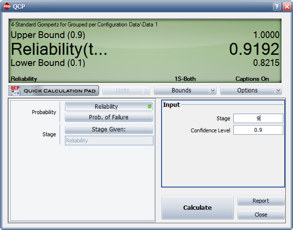This screenshot has width=293, height=230.
Task: Click the Close button
Action: click(x=261, y=214)
